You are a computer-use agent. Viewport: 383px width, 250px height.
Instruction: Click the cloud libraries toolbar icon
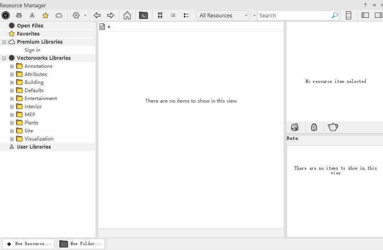[59, 15]
